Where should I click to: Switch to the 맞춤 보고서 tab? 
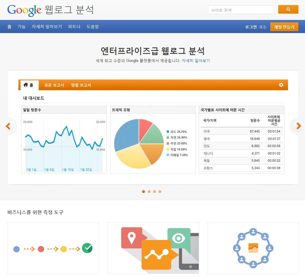click(x=81, y=85)
